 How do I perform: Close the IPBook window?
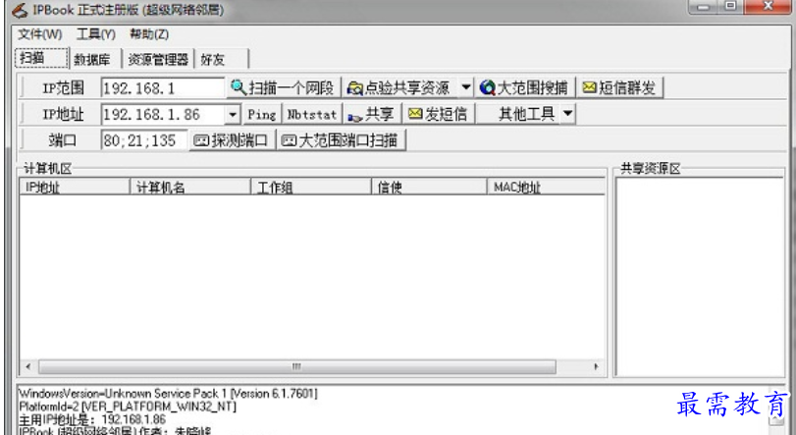pos(769,7)
